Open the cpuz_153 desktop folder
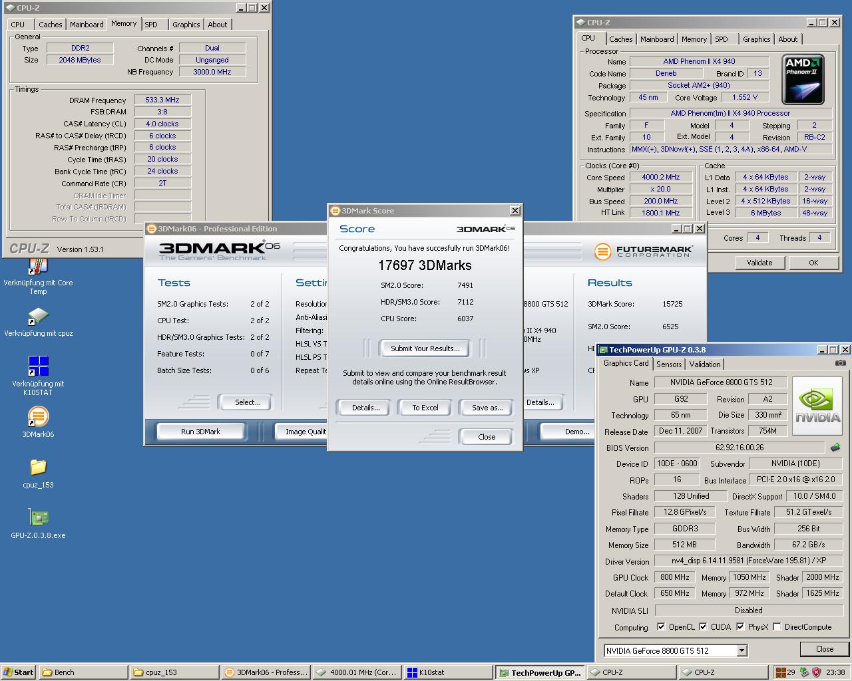852x681 pixels. tap(38, 473)
